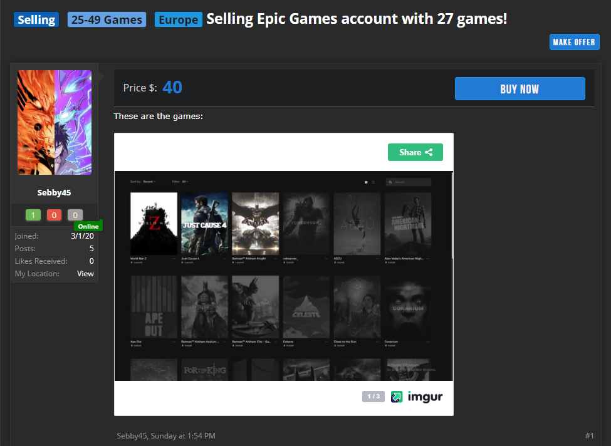This screenshot has height=446, width=611.
Task: Click the magnifier icon in the library search
Action: tap(390, 182)
